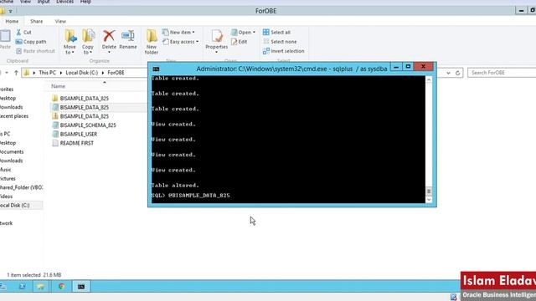Click the Paste icon in the ribbon

click(x=5, y=36)
